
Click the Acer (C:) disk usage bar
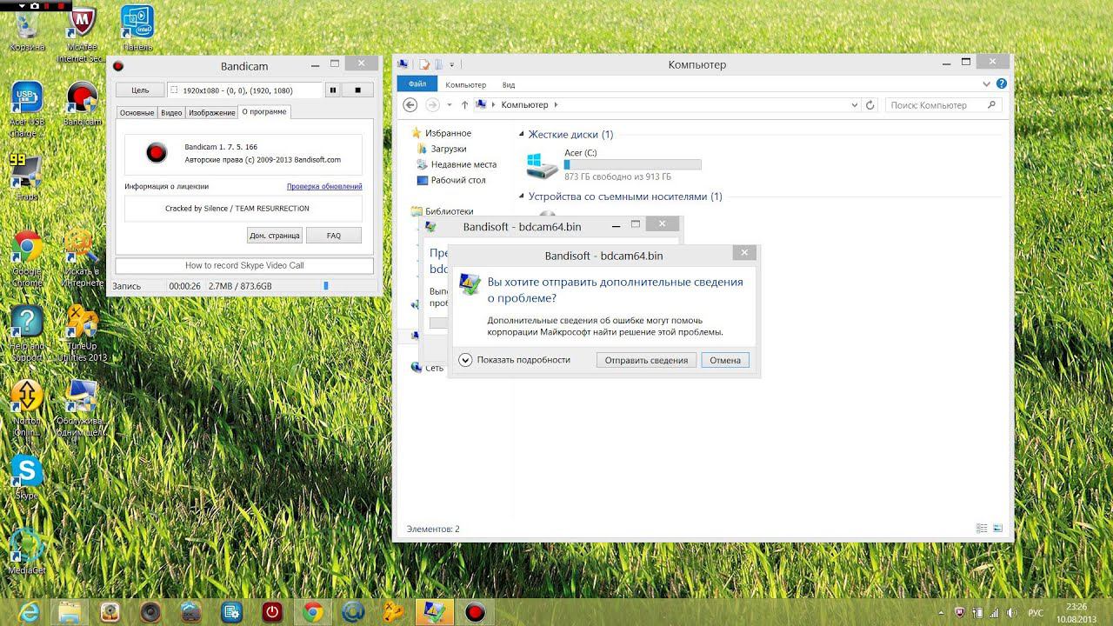632,164
